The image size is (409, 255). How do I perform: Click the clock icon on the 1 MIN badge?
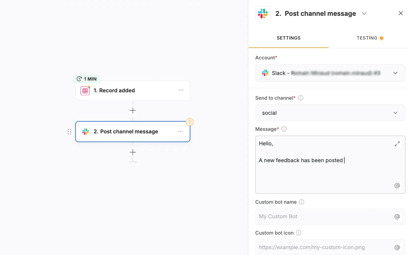(79, 79)
